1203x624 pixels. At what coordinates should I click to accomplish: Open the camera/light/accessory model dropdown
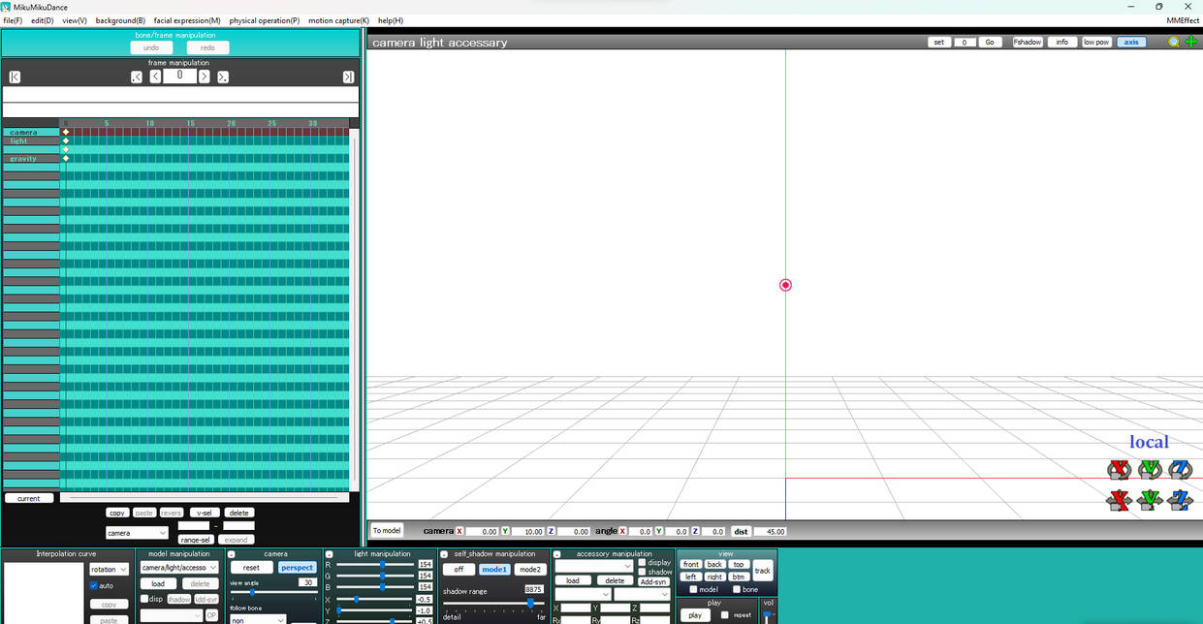click(179, 568)
